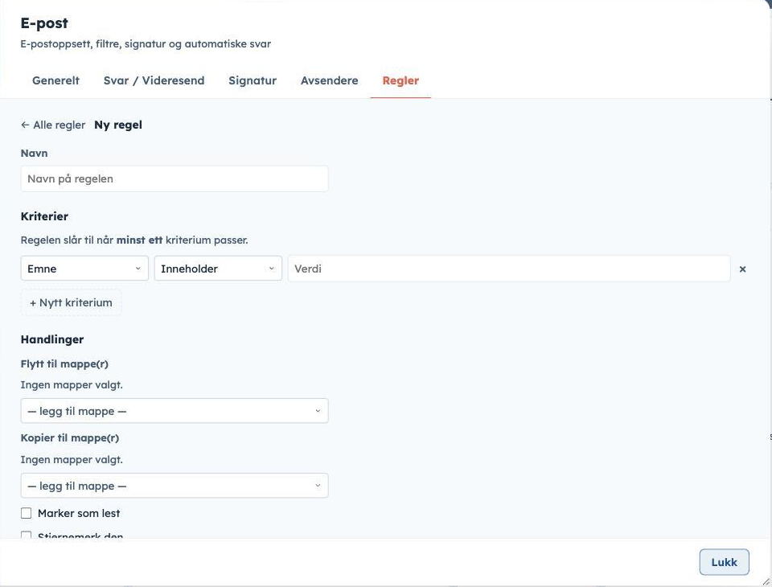Image resolution: width=772 pixels, height=587 pixels.
Task: Switch to the Generelt tab
Action: point(55,80)
